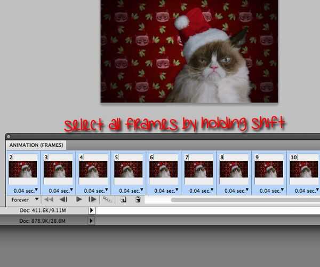
Task: Select the previous frame button
Action: [63, 199]
